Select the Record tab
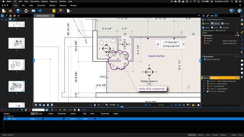This screenshot has width=244, height=137. [206, 78]
